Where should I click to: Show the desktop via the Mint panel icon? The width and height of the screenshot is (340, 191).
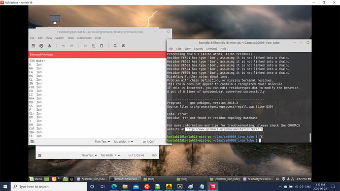(47, 179)
